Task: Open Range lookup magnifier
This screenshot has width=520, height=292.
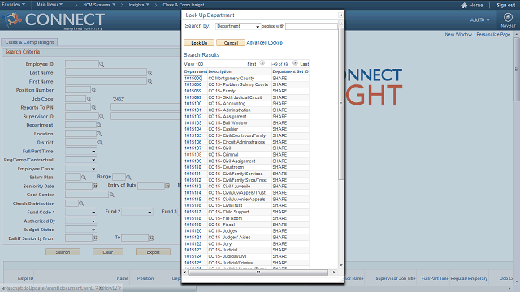Action: coord(128,178)
